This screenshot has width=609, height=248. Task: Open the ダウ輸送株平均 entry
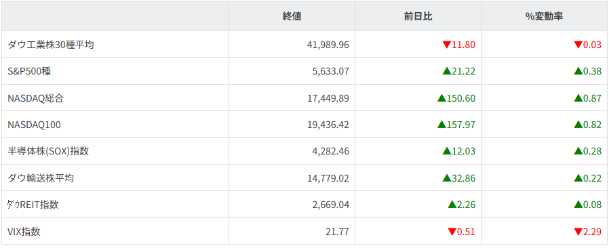[x=41, y=178]
